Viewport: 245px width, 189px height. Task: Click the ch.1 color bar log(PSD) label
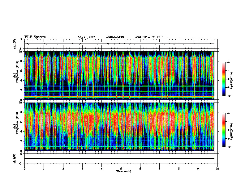coord(231,81)
